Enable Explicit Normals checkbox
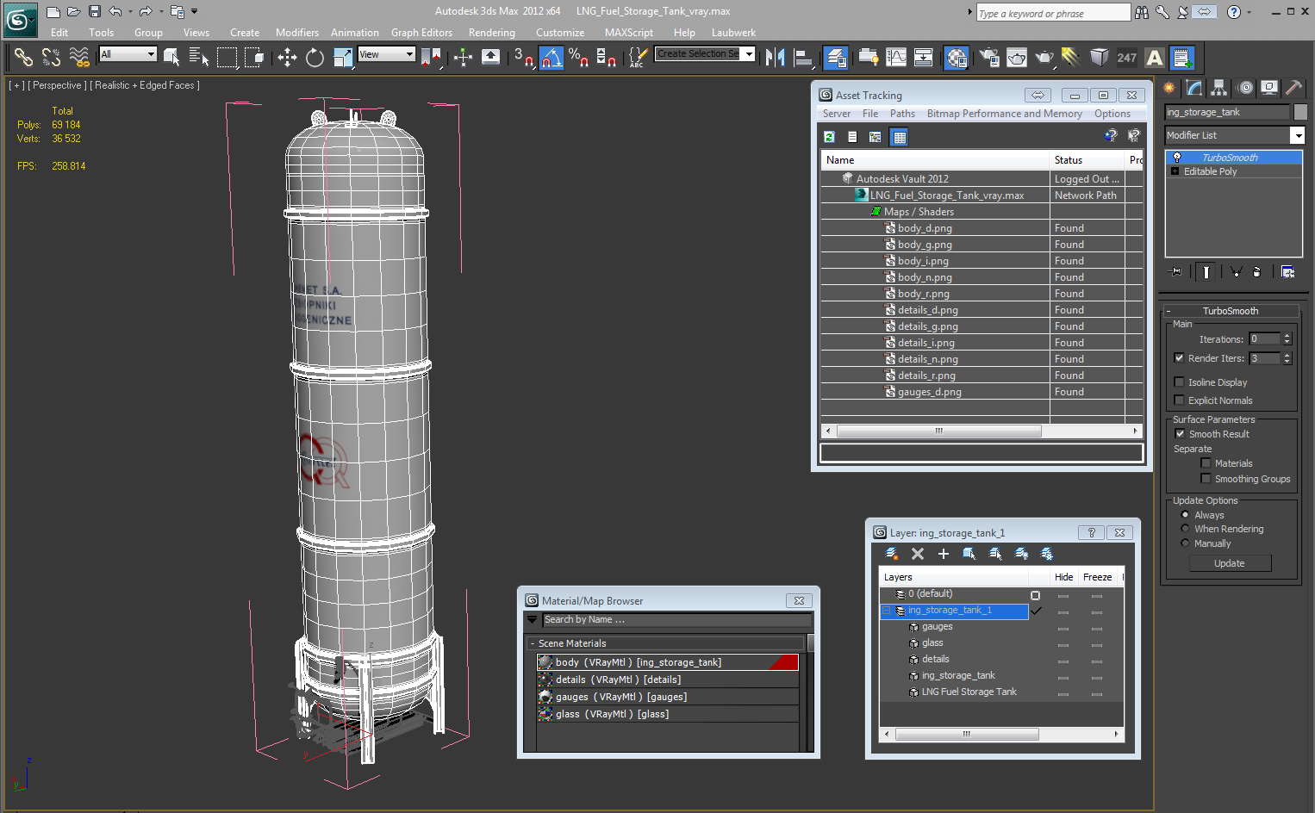Screen dimensions: 1315x813 (1179, 400)
